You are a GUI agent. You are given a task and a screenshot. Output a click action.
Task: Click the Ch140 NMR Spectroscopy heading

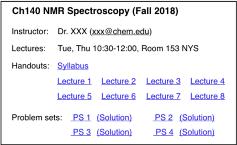point(95,11)
